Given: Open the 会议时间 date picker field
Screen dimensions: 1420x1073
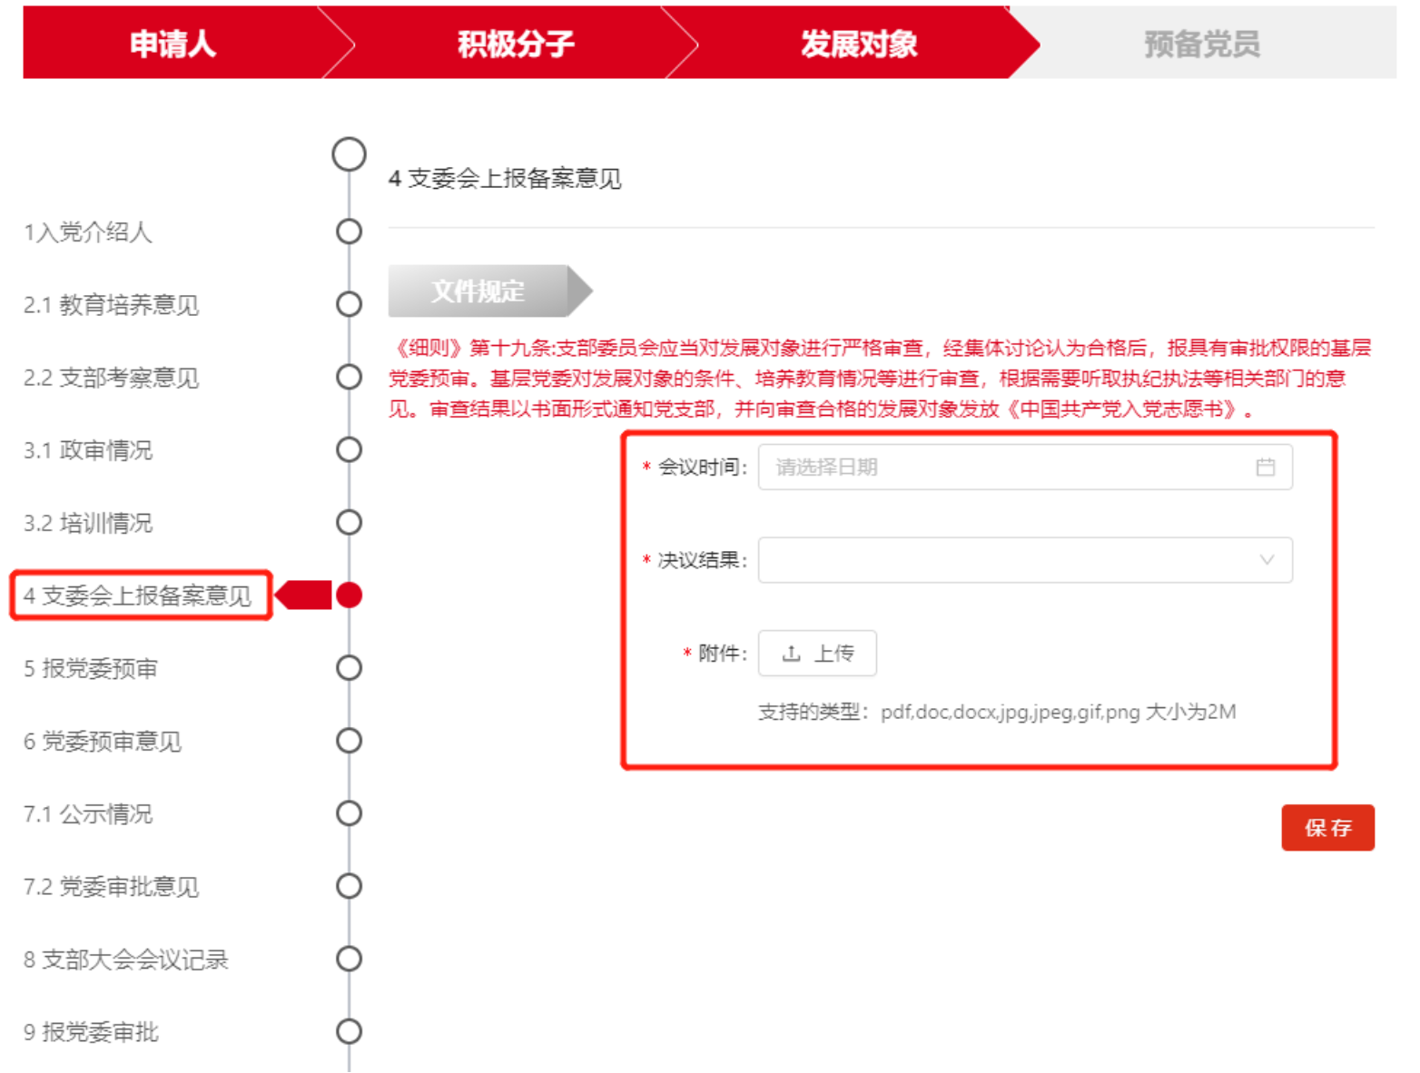Looking at the screenshot, I should (1008, 468).
